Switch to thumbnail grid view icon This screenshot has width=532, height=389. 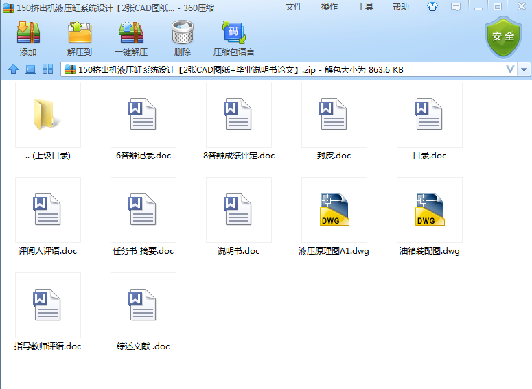tap(48, 69)
